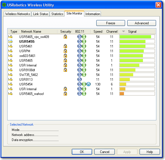
Task: Sort by Speed column header
Action: coord(97,32)
